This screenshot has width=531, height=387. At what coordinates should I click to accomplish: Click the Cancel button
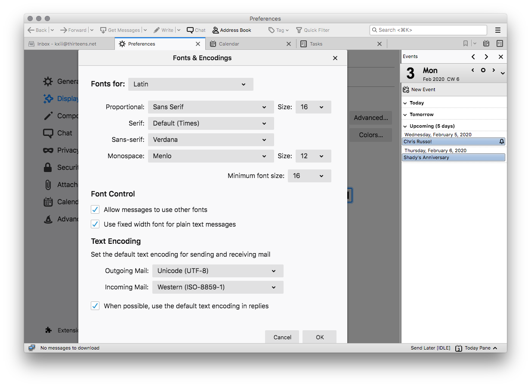point(282,337)
